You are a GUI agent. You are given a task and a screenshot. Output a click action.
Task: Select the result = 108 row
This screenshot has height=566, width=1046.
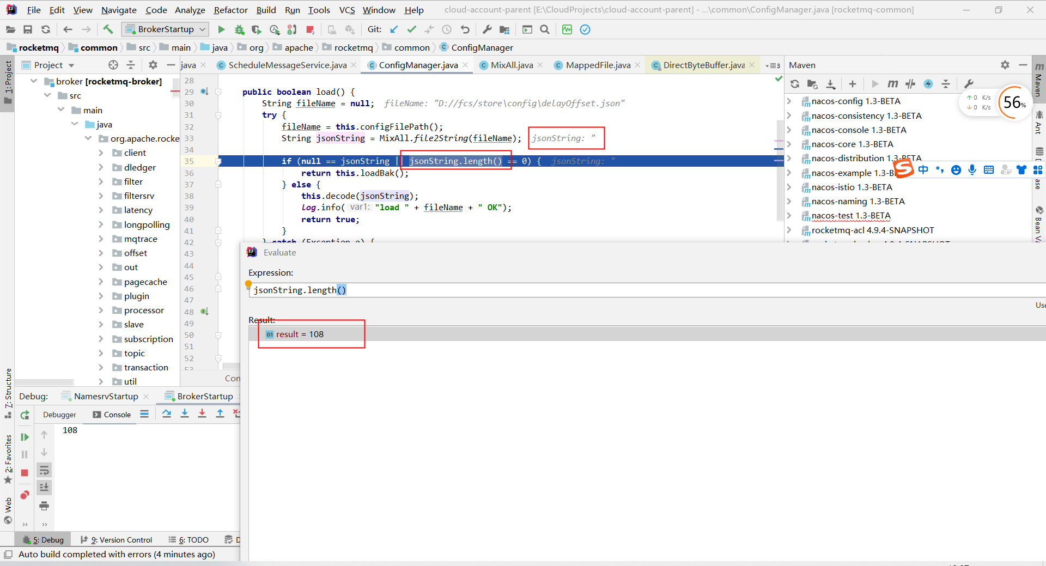[x=647, y=334]
